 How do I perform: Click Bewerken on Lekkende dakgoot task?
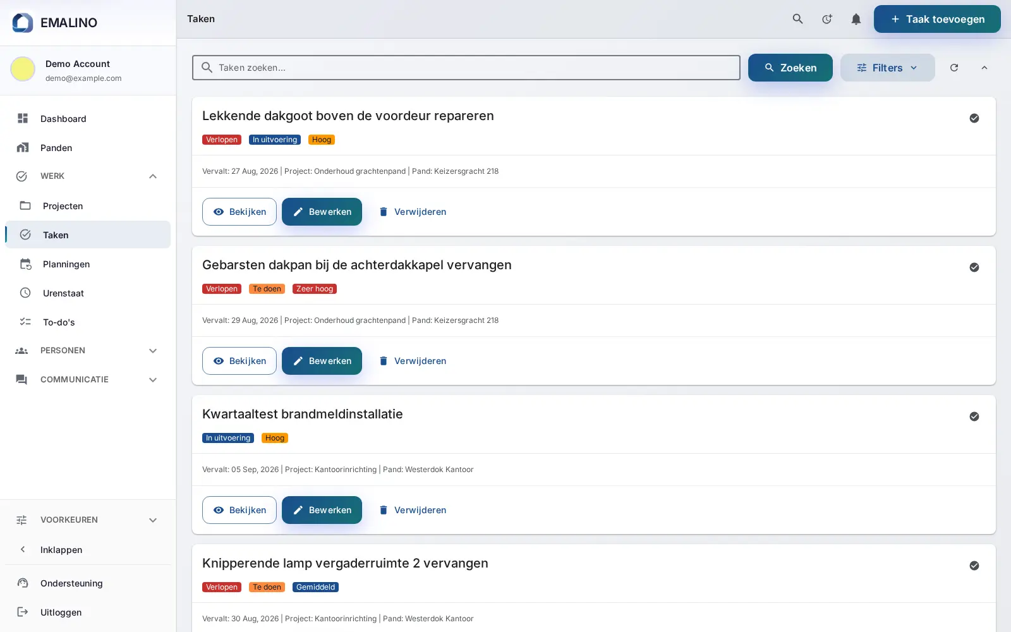pos(322,212)
